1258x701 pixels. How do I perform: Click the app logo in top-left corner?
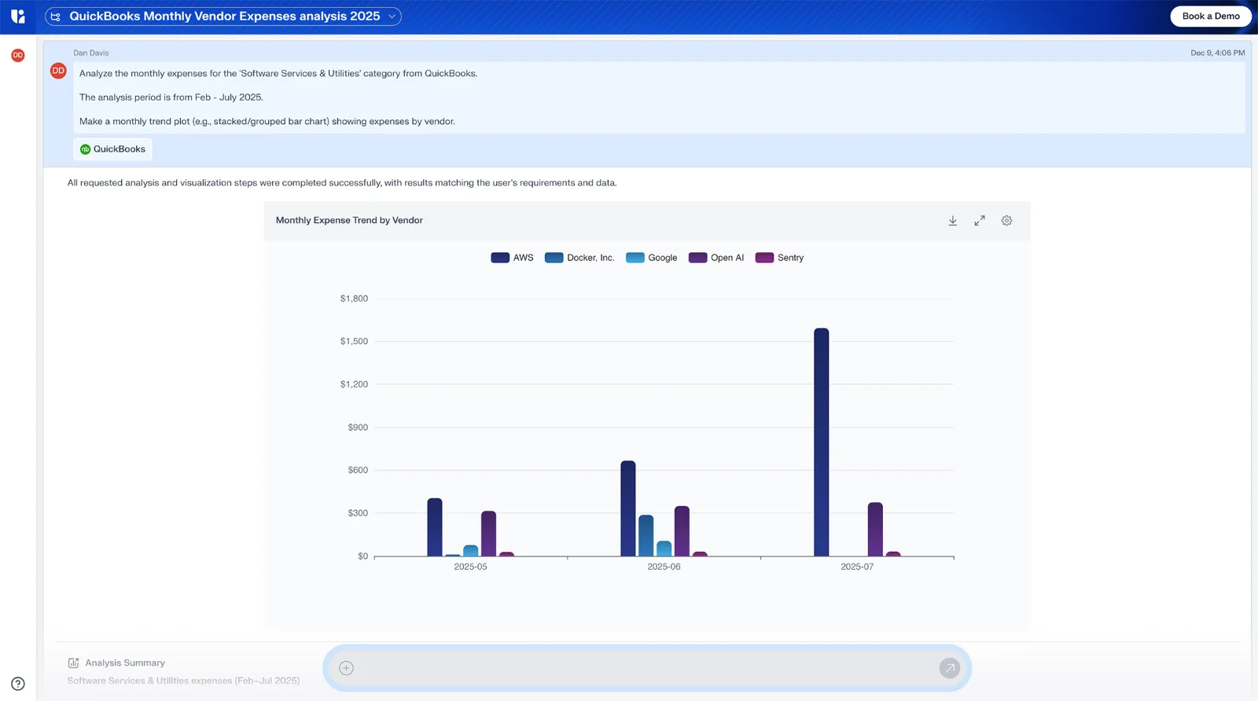tap(17, 16)
